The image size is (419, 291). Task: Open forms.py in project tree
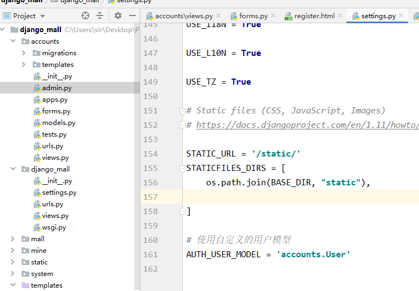pyautogui.click(x=56, y=111)
